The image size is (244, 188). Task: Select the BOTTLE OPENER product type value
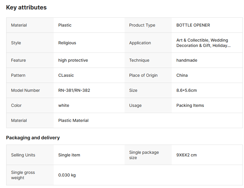pos(193,25)
